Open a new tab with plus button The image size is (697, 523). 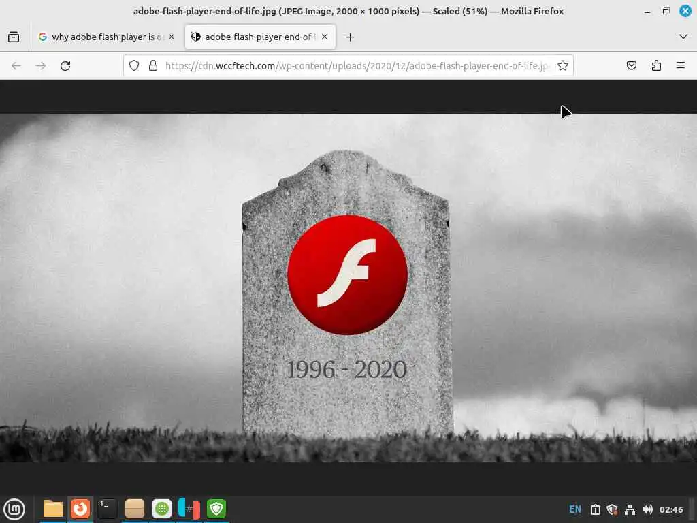(x=351, y=37)
